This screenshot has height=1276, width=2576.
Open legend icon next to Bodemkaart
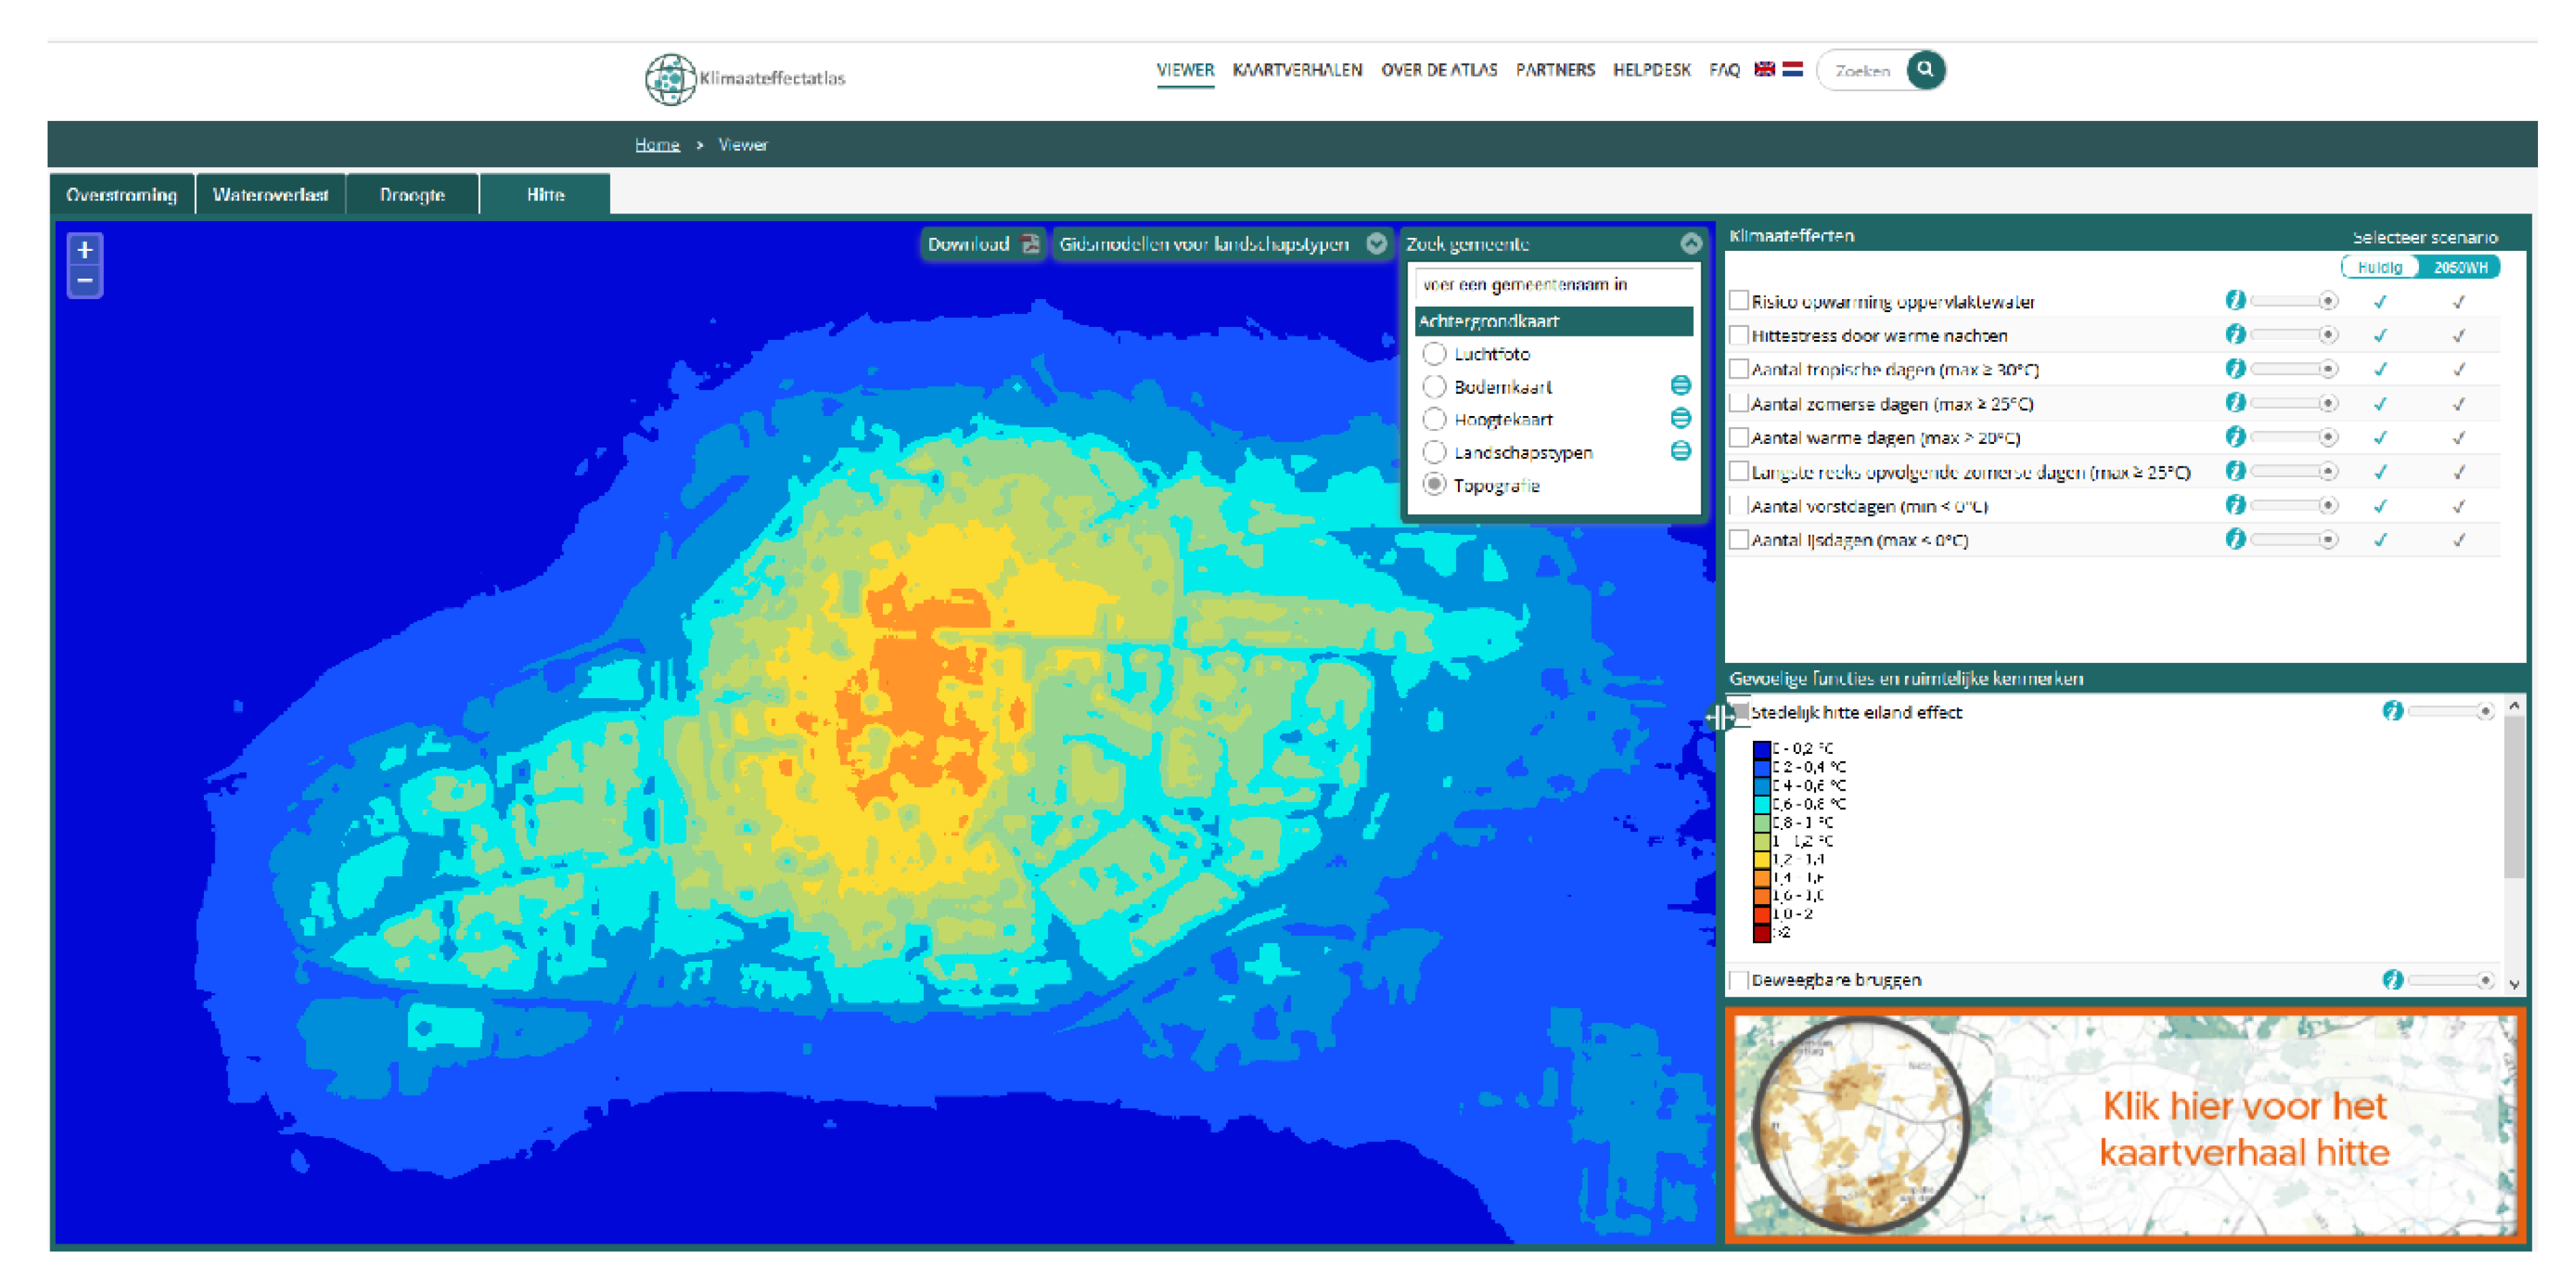coord(1681,386)
